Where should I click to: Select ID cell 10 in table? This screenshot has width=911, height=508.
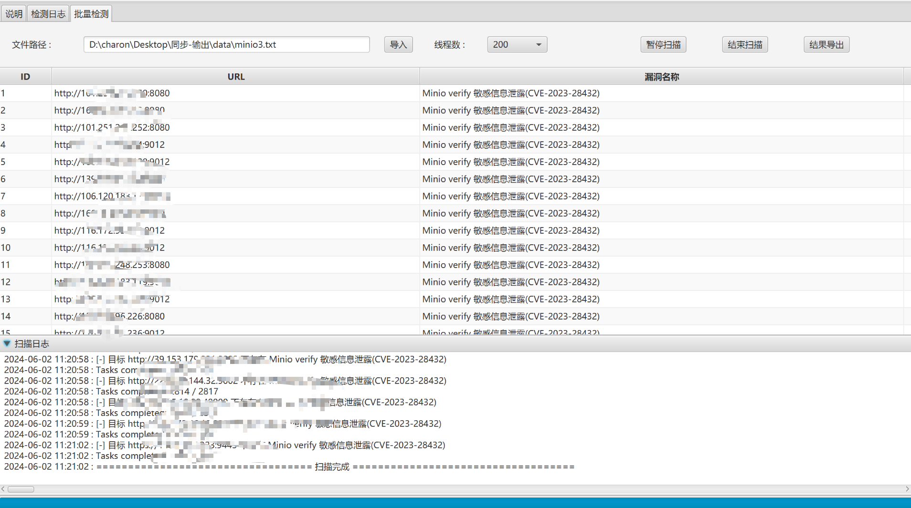[25, 248]
